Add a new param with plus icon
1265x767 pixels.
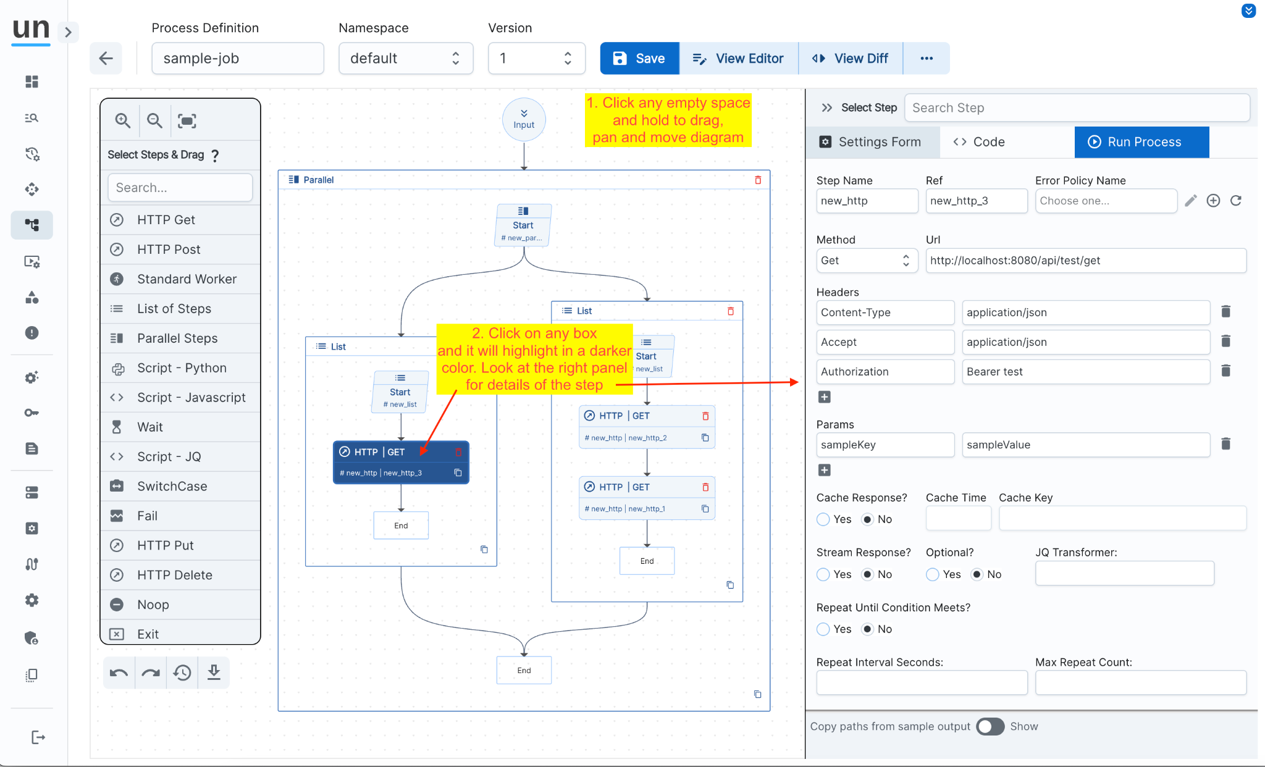click(x=824, y=470)
